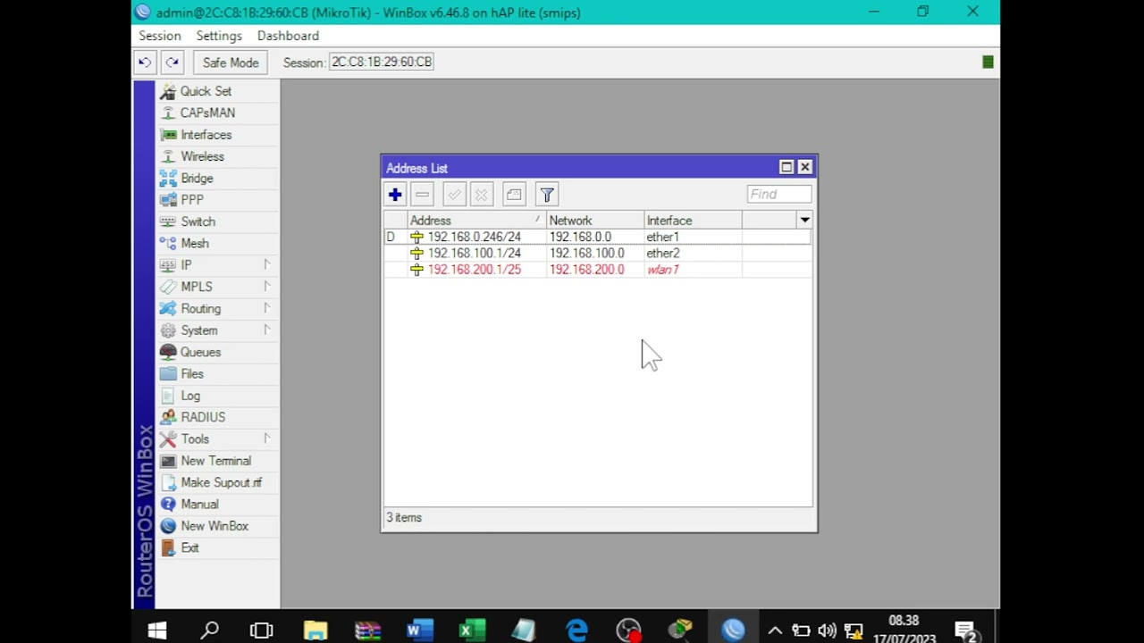The height and width of the screenshot is (643, 1144).
Task: Click Exit in sidebar
Action: click(x=189, y=547)
